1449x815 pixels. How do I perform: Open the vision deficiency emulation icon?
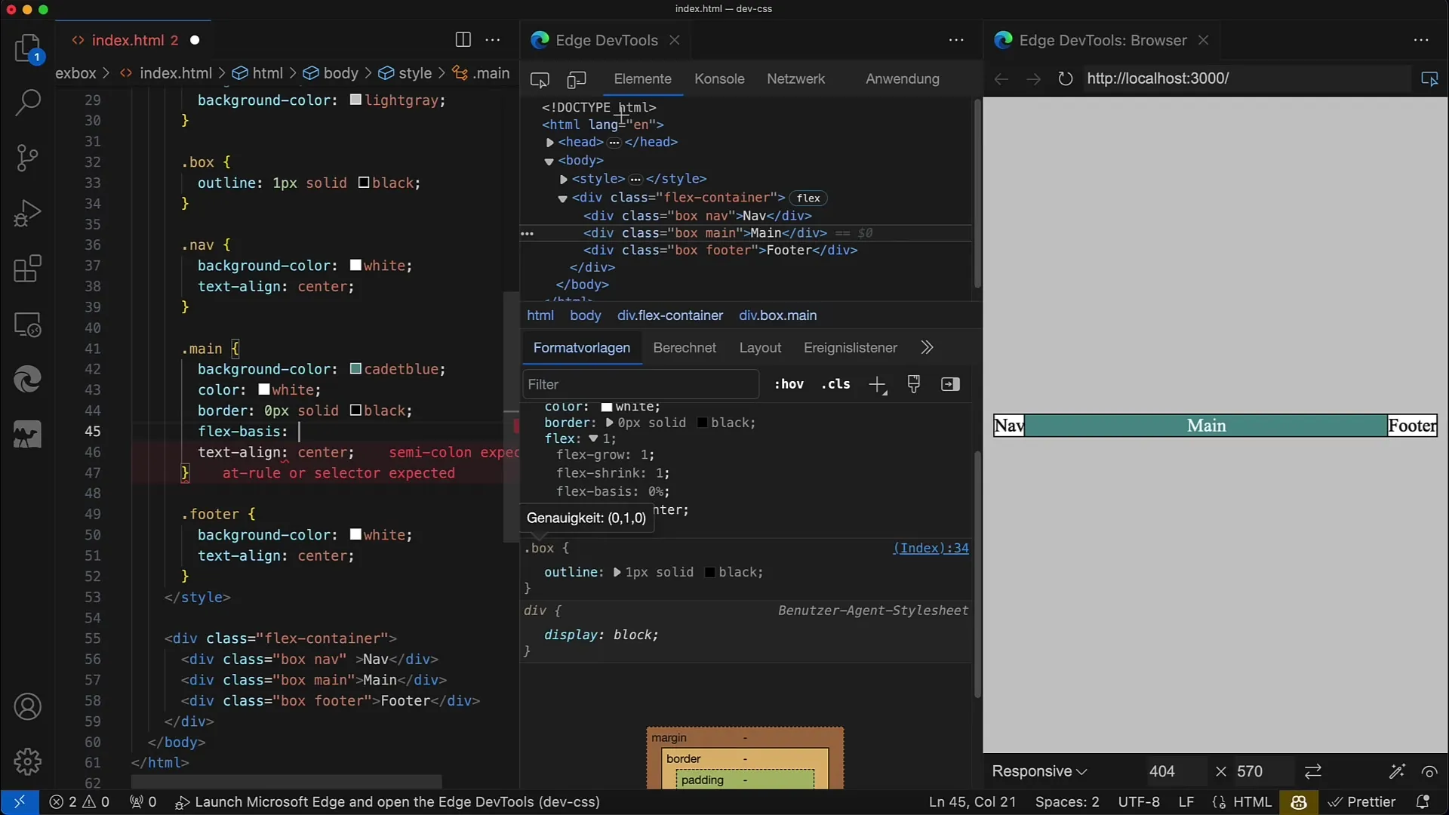(1429, 771)
